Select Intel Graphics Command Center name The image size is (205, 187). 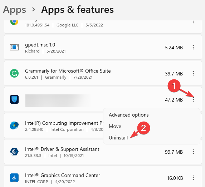63,175
